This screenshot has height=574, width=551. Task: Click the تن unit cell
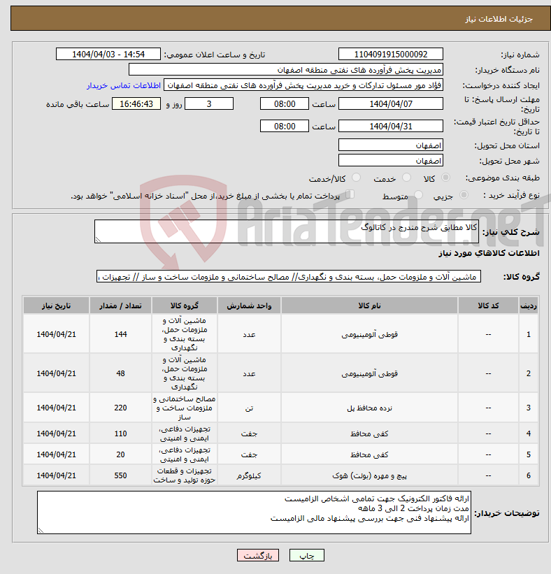tap(250, 408)
